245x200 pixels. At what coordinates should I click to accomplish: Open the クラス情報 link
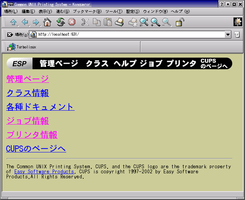point(27,93)
